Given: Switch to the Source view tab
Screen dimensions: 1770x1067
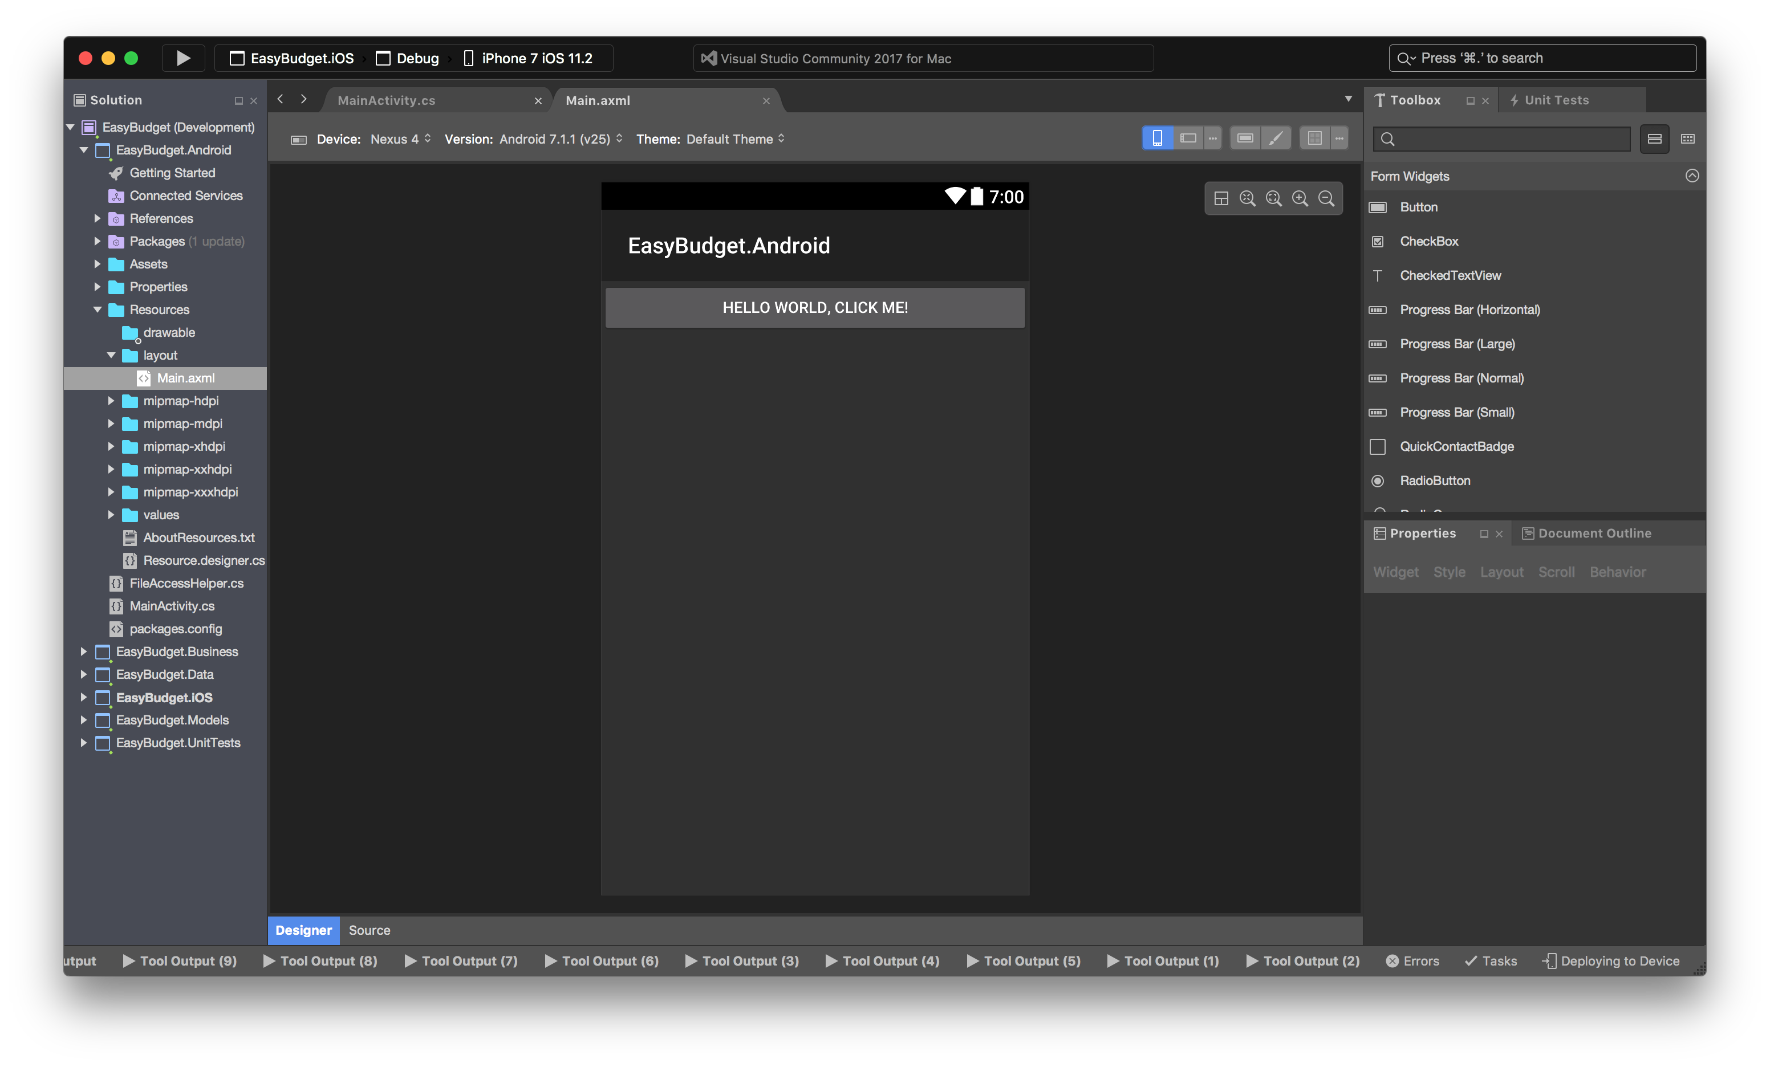Looking at the screenshot, I should 370,931.
